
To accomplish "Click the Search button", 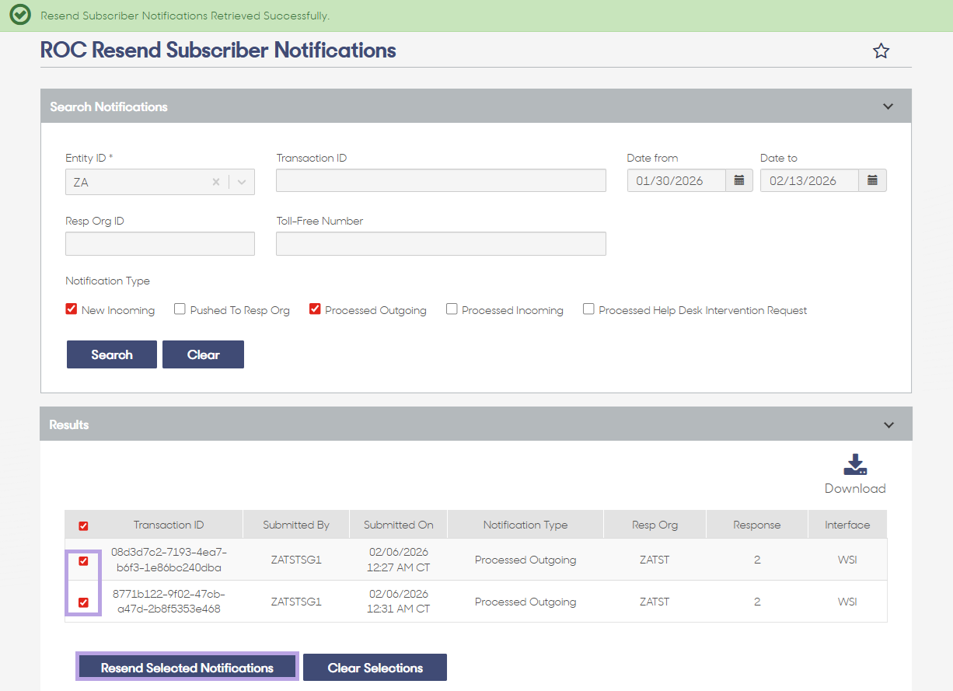I will [x=112, y=354].
